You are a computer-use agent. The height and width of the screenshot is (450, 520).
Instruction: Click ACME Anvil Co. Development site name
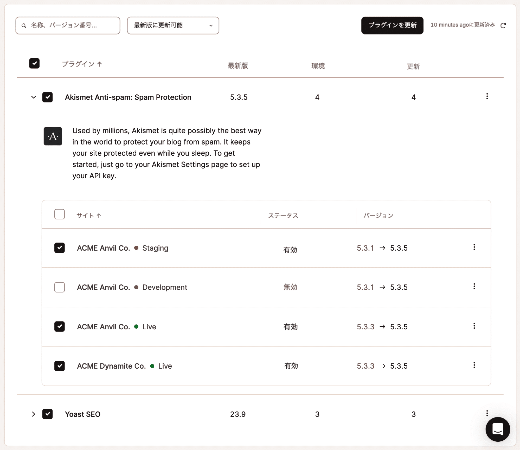[x=104, y=287]
